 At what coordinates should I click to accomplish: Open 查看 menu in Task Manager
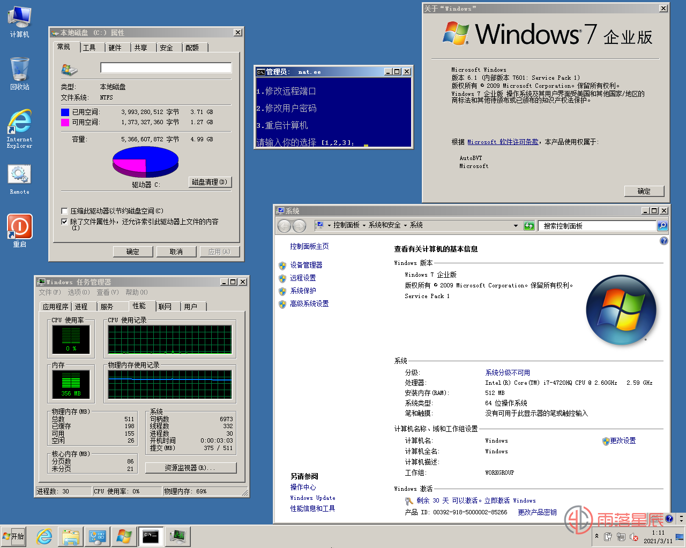click(108, 292)
